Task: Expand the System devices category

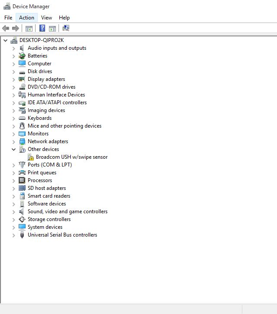Action: coord(13,227)
